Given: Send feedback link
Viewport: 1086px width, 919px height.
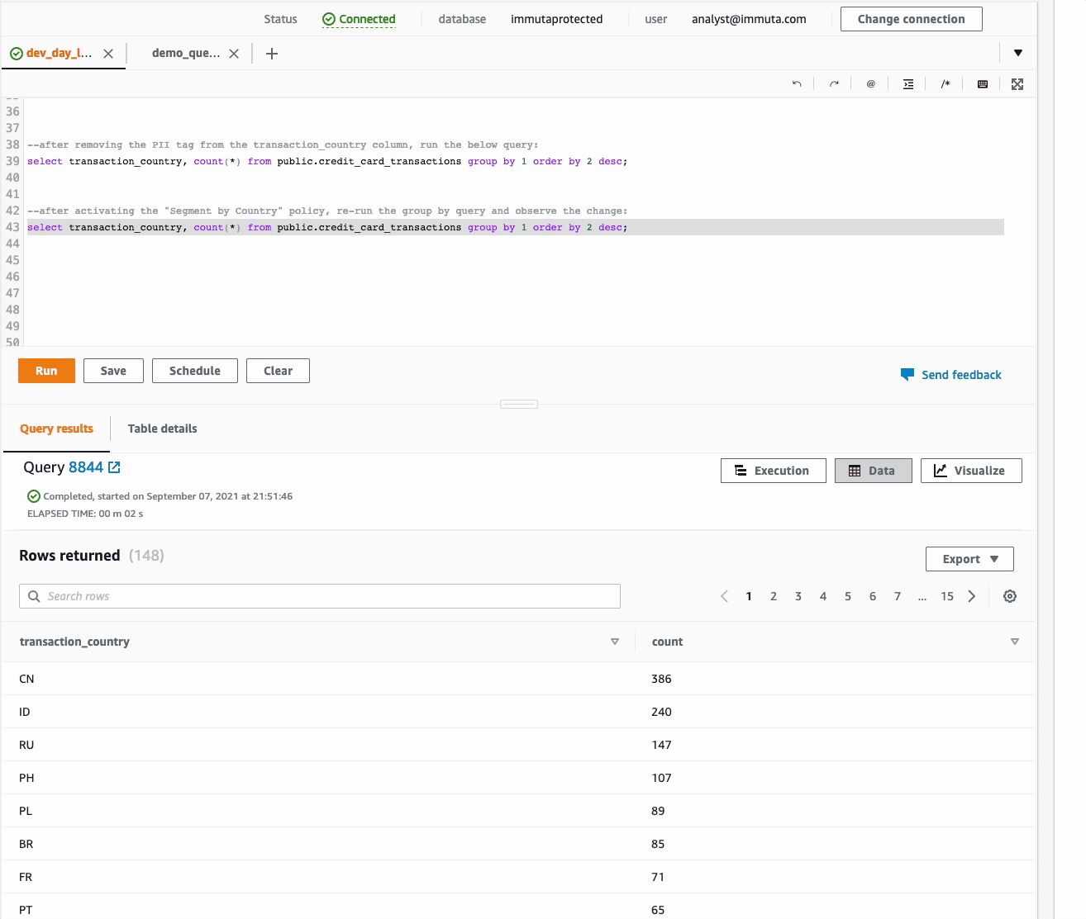Looking at the screenshot, I should (x=961, y=375).
